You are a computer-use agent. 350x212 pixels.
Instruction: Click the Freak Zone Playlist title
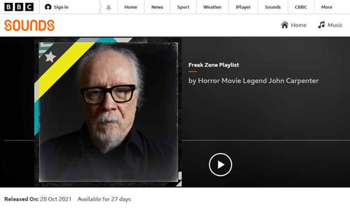[x=213, y=65]
